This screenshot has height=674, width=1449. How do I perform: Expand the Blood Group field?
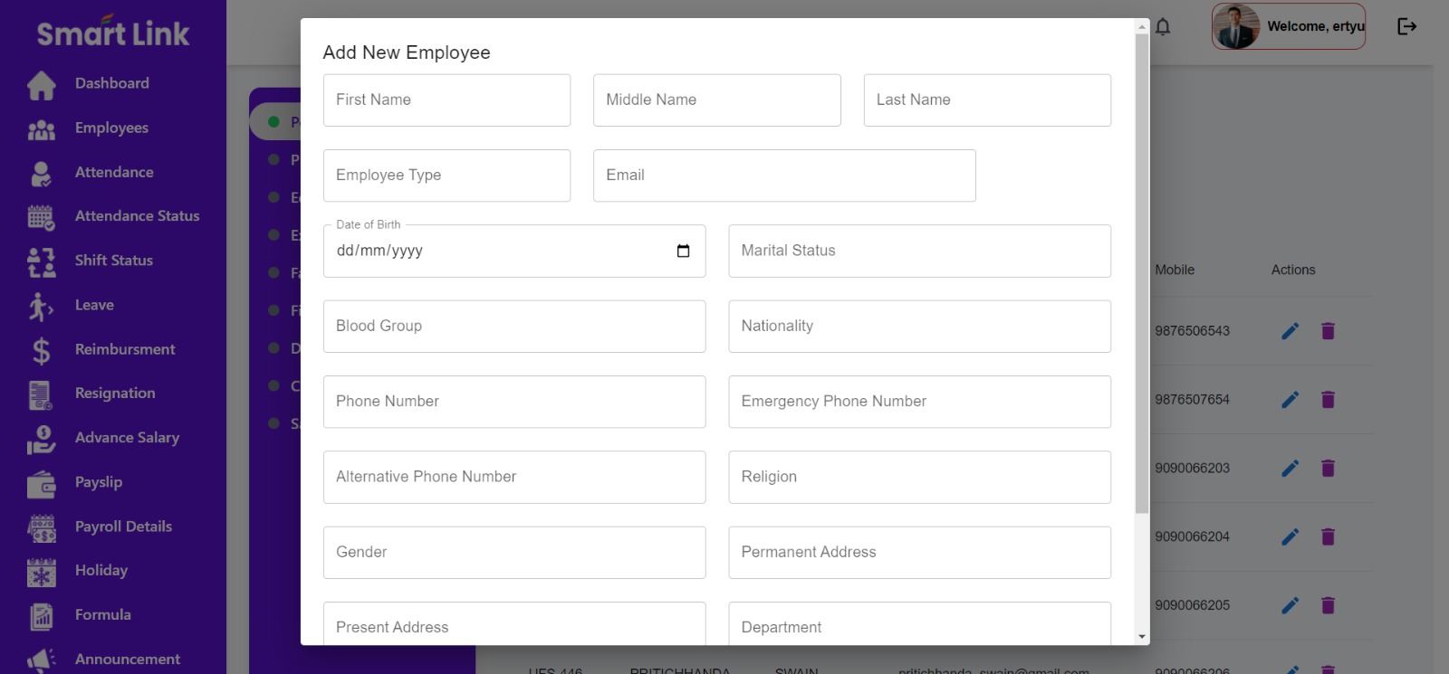coord(514,327)
